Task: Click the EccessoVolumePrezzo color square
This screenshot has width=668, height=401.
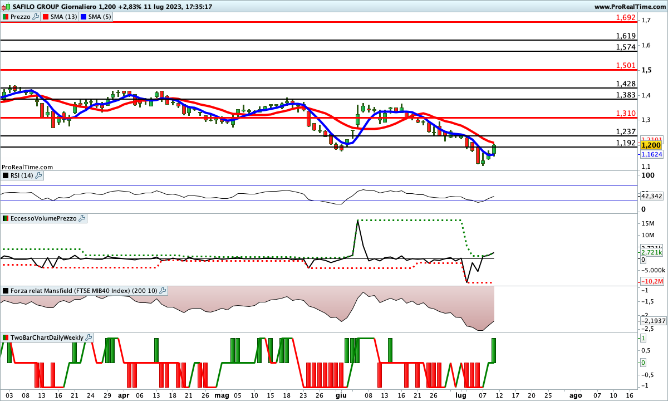Action: click(5, 218)
